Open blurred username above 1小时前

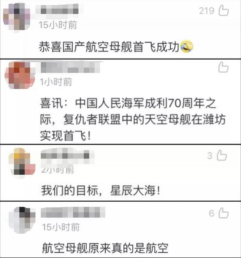coord(70,67)
